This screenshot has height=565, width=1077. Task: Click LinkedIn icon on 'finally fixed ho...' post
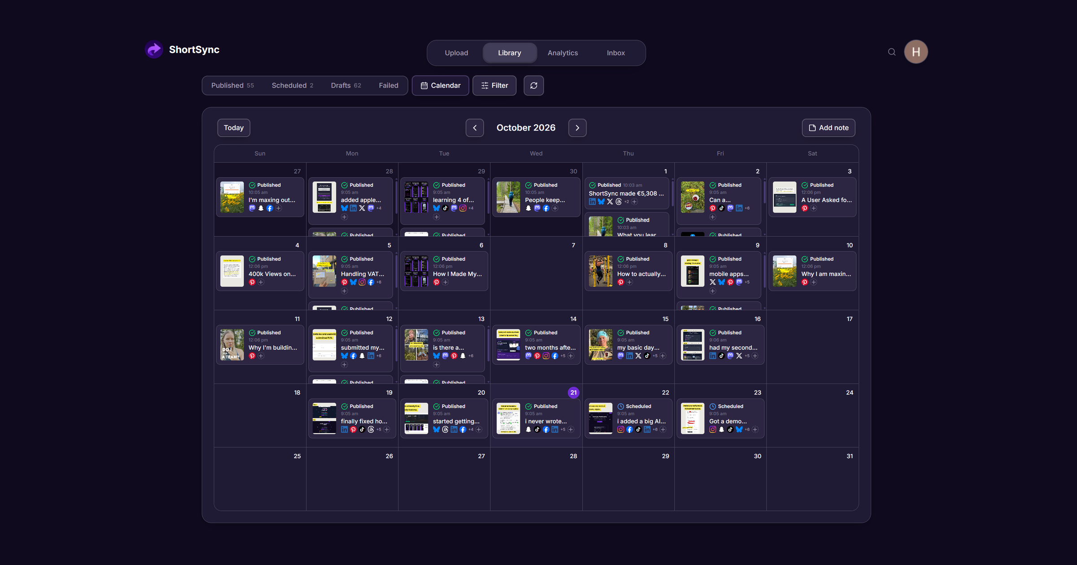pos(344,430)
